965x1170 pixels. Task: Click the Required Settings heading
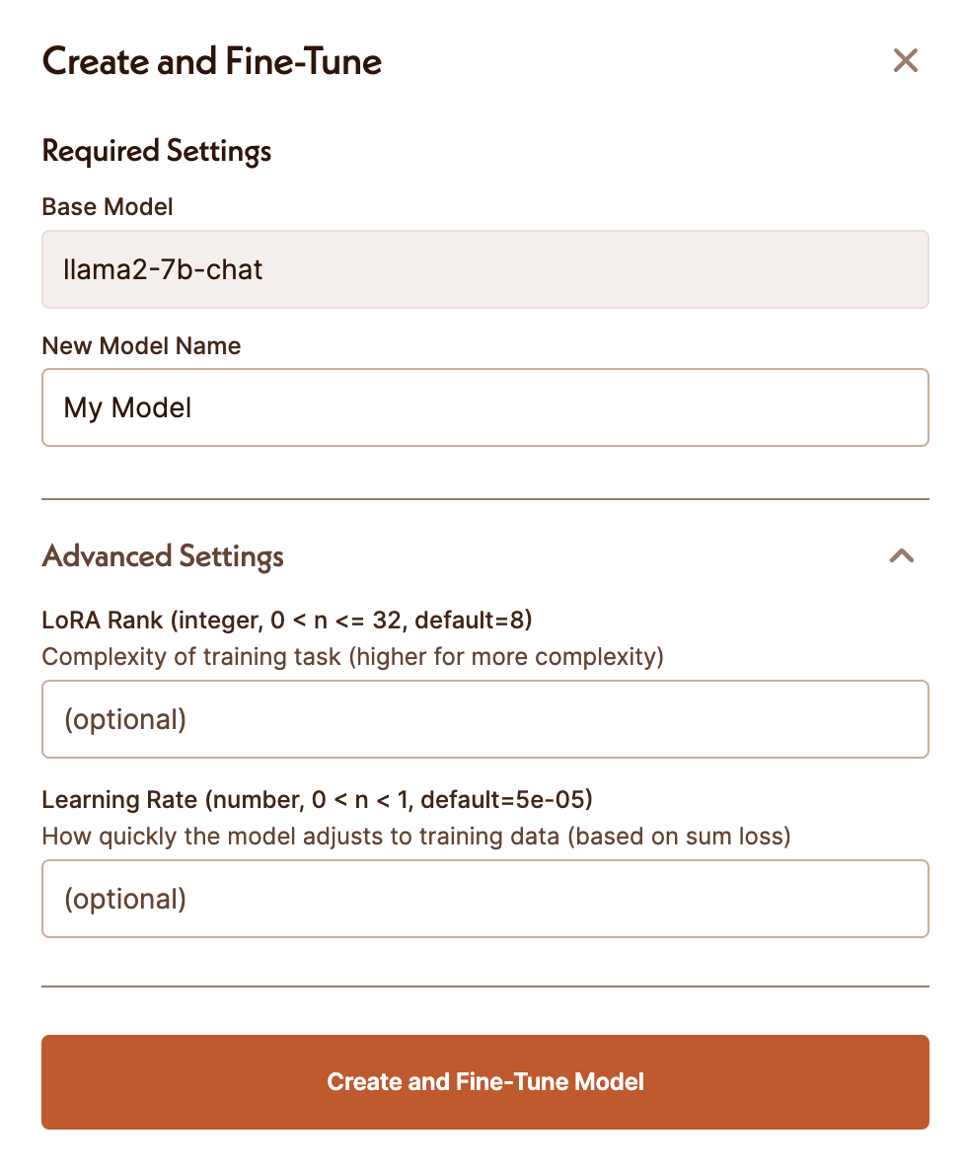157,151
